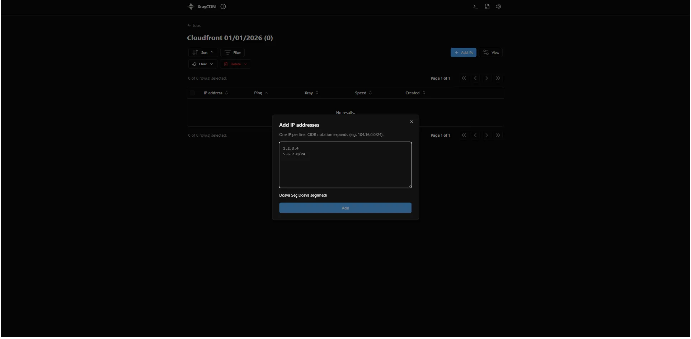Go to next page, top pagination
The width and height of the screenshot is (691, 339).
coord(486,78)
